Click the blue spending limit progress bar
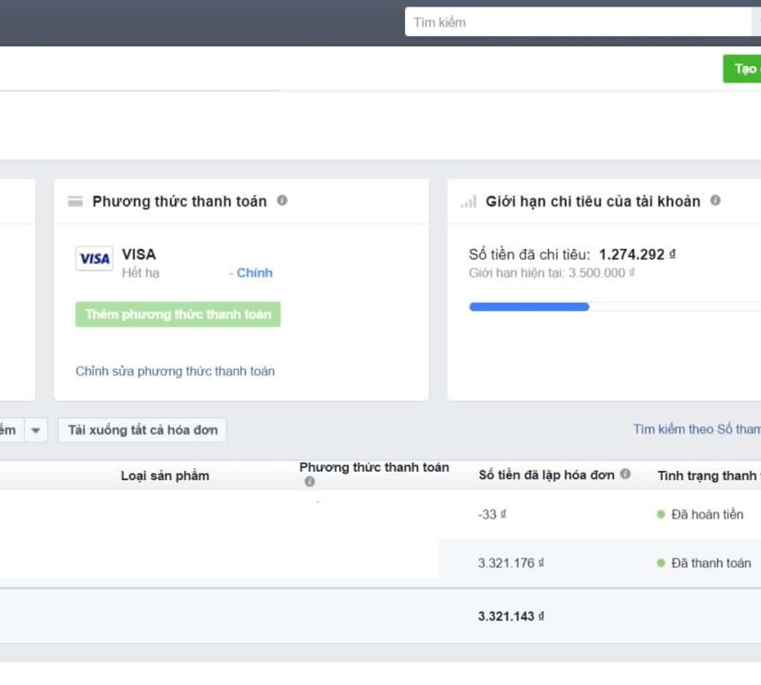The height and width of the screenshot is (685, 761). point(529,307)
